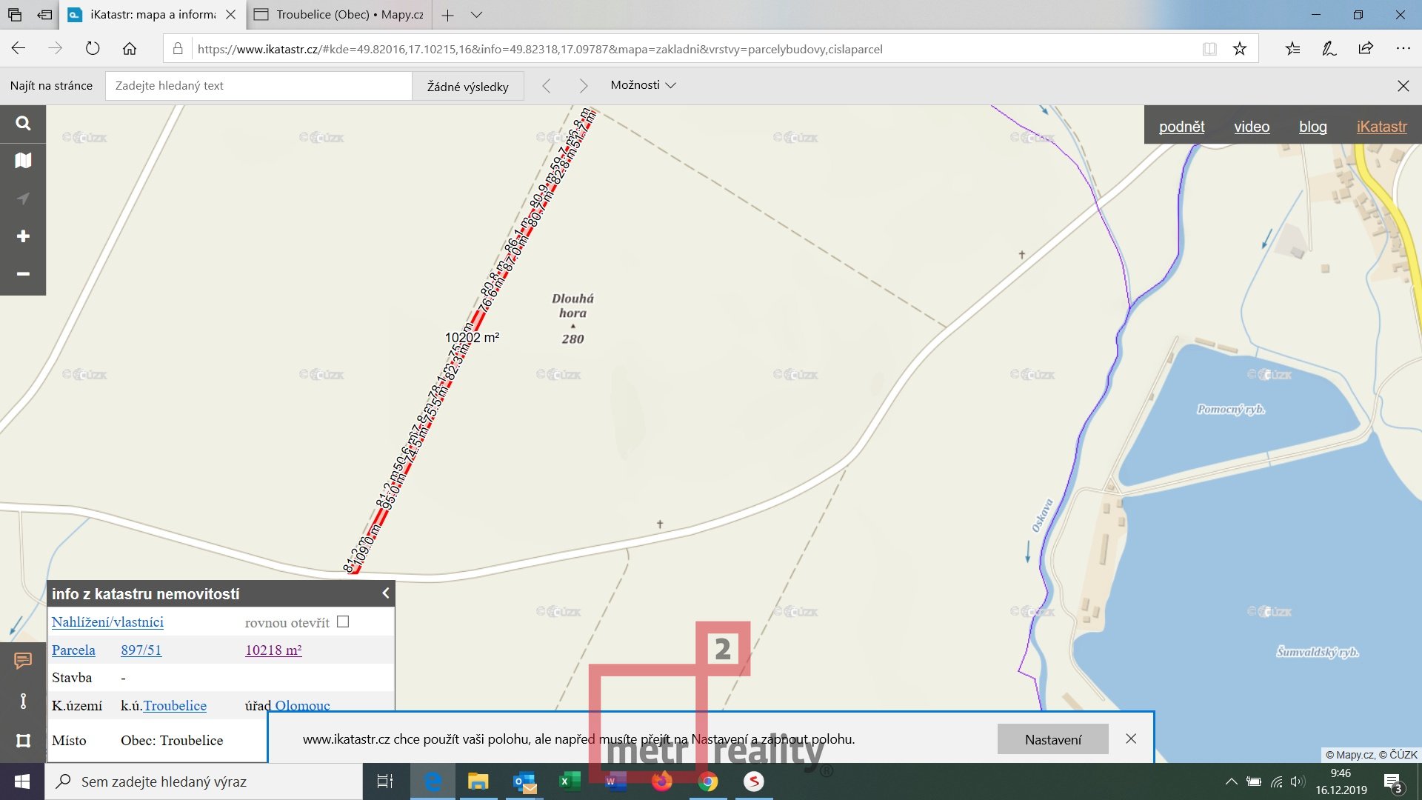Open Excel from the taskbar
Screen dimensions: 1422x800
[570, 781]
